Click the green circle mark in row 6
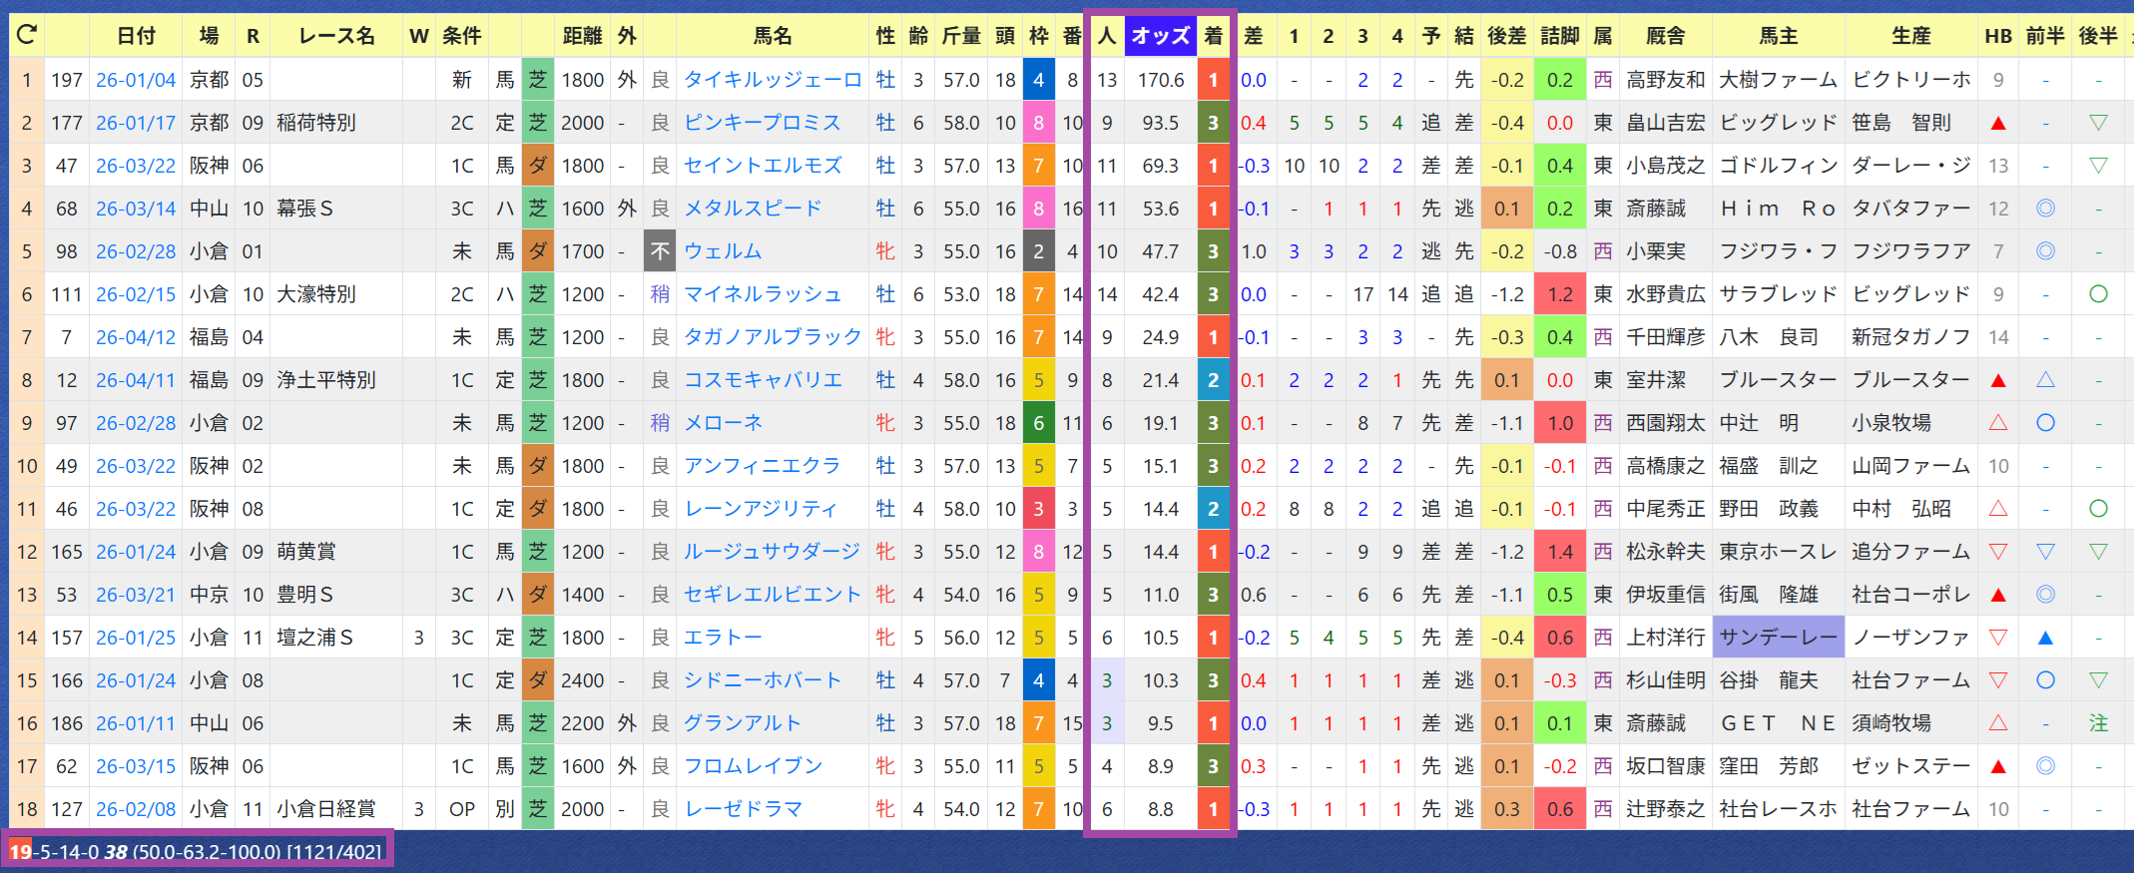Image resolution: width=2134 pixels, height=873 pixels. tap(2098, 294)
